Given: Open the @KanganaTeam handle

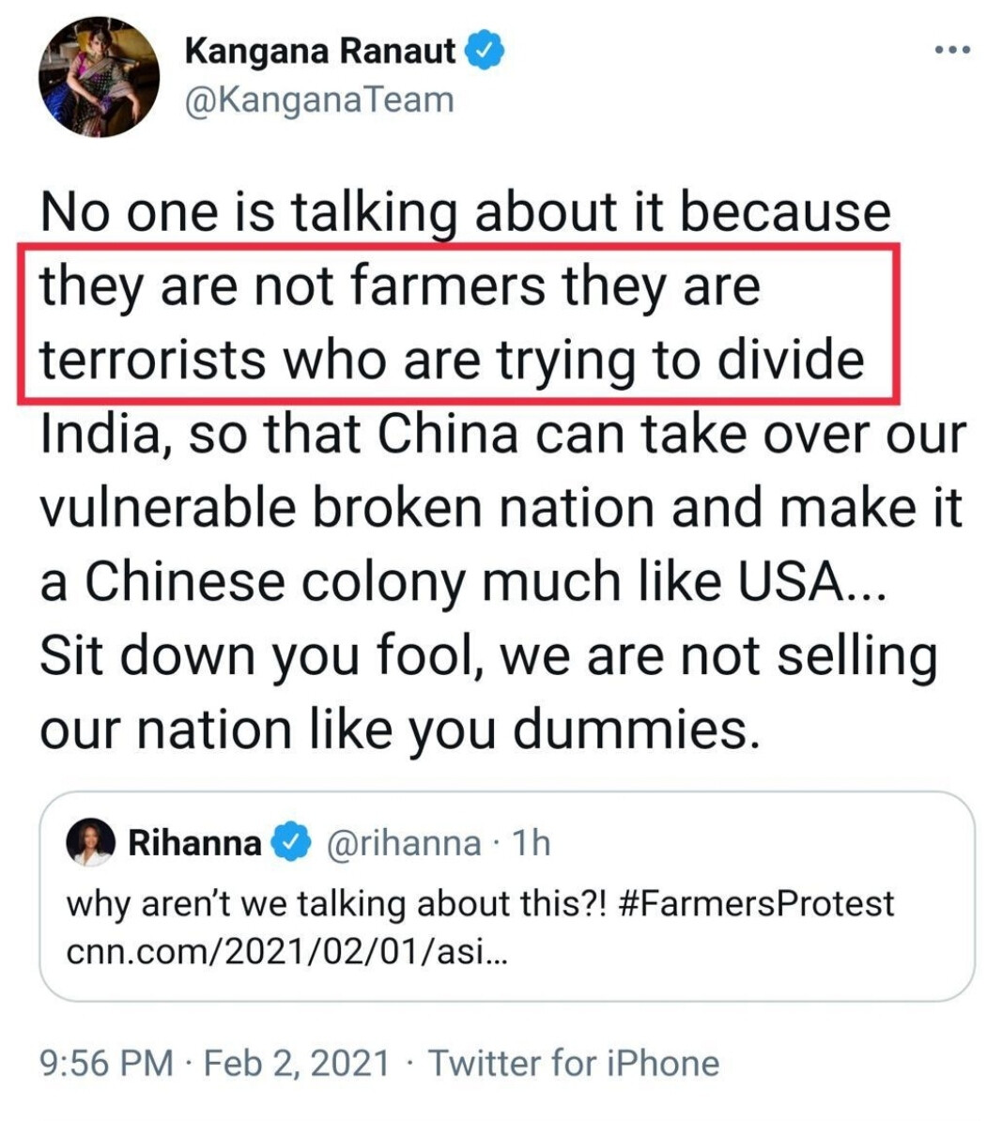Looking at the screenshot, I should coord(319,100).
